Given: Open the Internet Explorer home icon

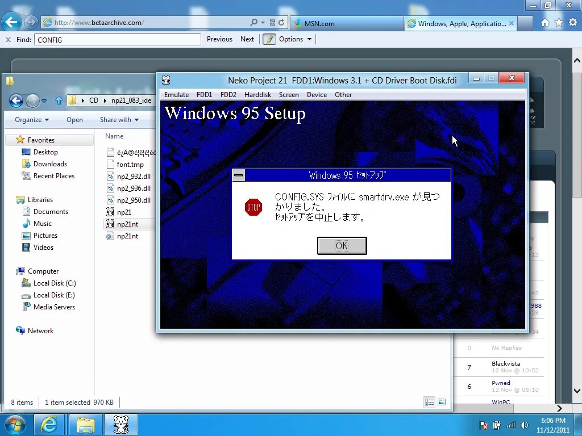Looking at the screenshot, I should [545, 23].
